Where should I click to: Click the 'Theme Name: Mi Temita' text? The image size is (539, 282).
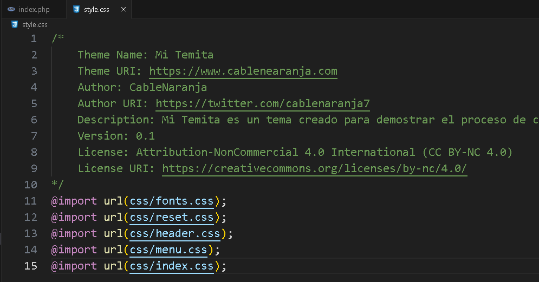pos(145,55)
